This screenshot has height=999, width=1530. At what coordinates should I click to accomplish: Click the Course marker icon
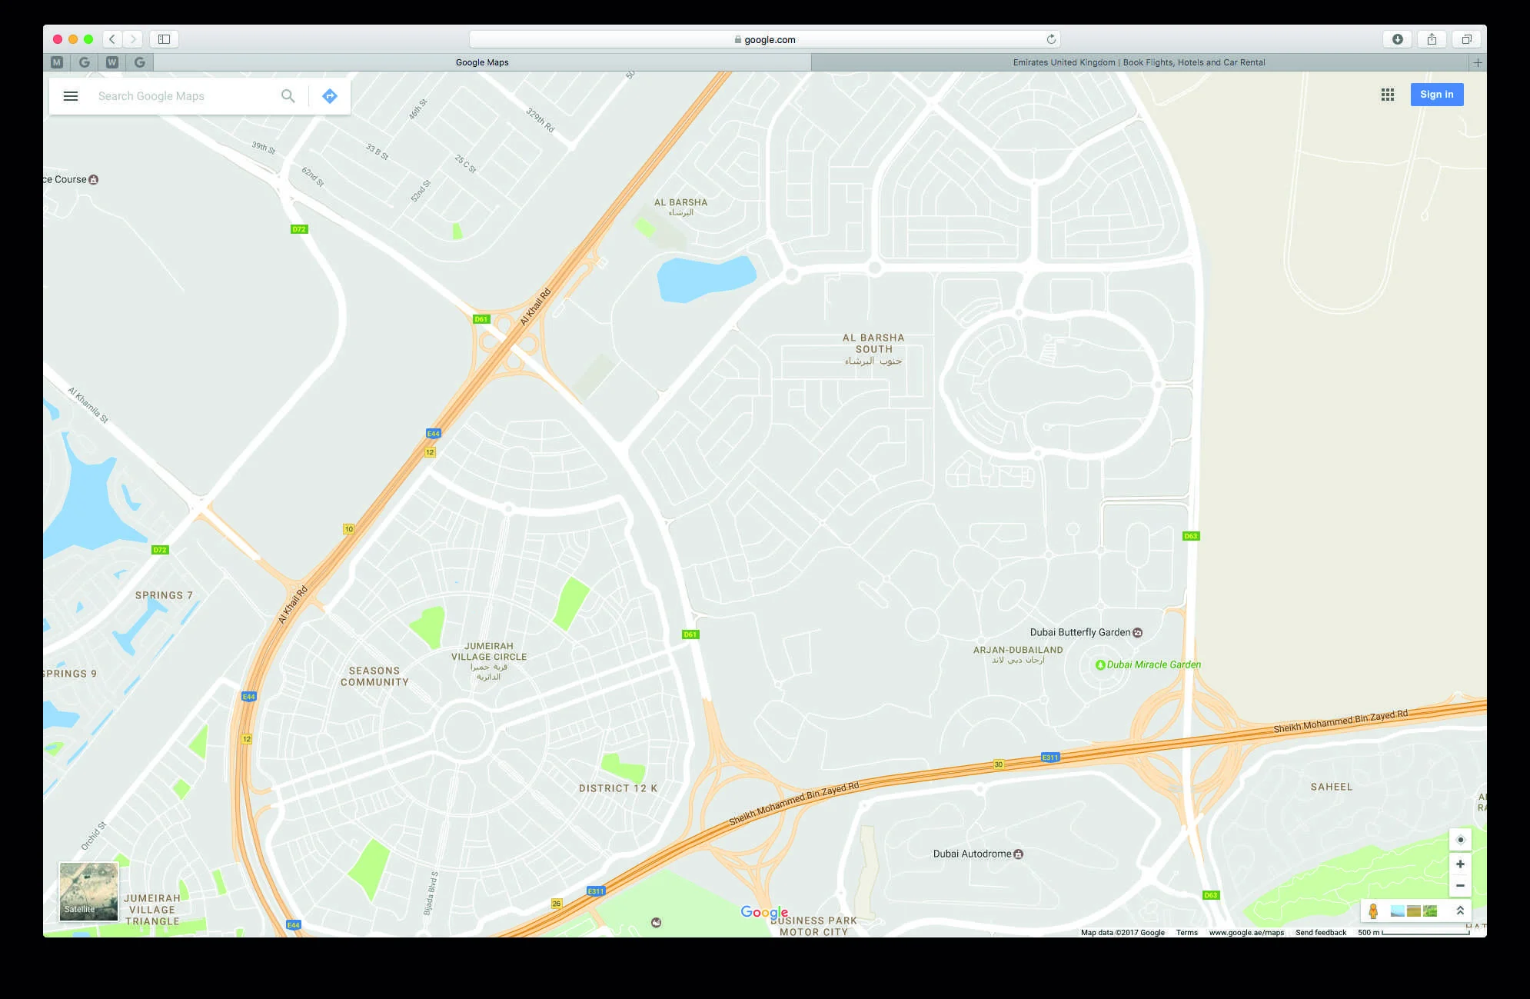tap(94, 180)
